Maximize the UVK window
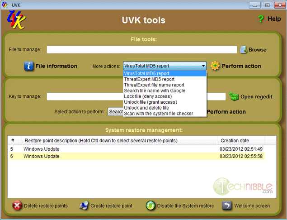This screenshot has height=220, width=287. tap(267, 5)
